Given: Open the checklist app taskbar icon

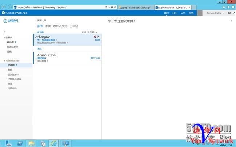Looking at the screenshot, I should 43,143.
